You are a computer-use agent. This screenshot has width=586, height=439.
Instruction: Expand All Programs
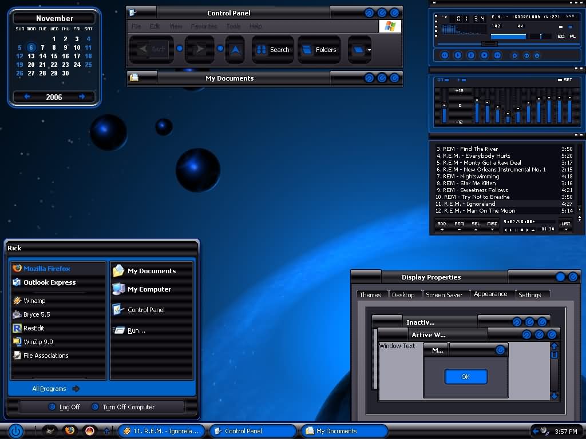(56, 389)
